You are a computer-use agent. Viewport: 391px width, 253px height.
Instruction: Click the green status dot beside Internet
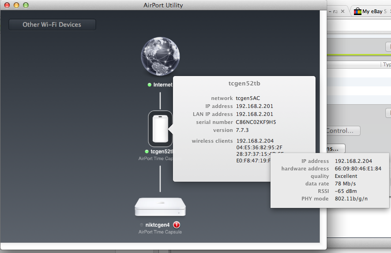[x=150, y=84]
